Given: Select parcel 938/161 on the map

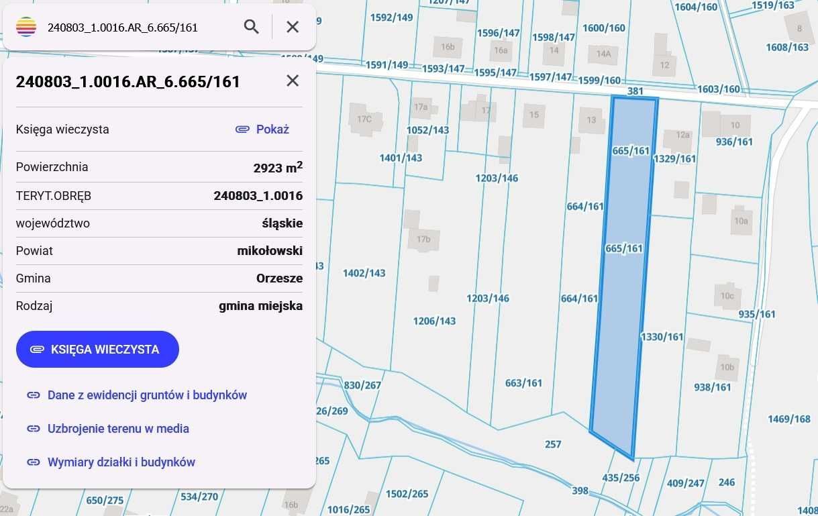Looking at the screenshot, I should point(713,387).
